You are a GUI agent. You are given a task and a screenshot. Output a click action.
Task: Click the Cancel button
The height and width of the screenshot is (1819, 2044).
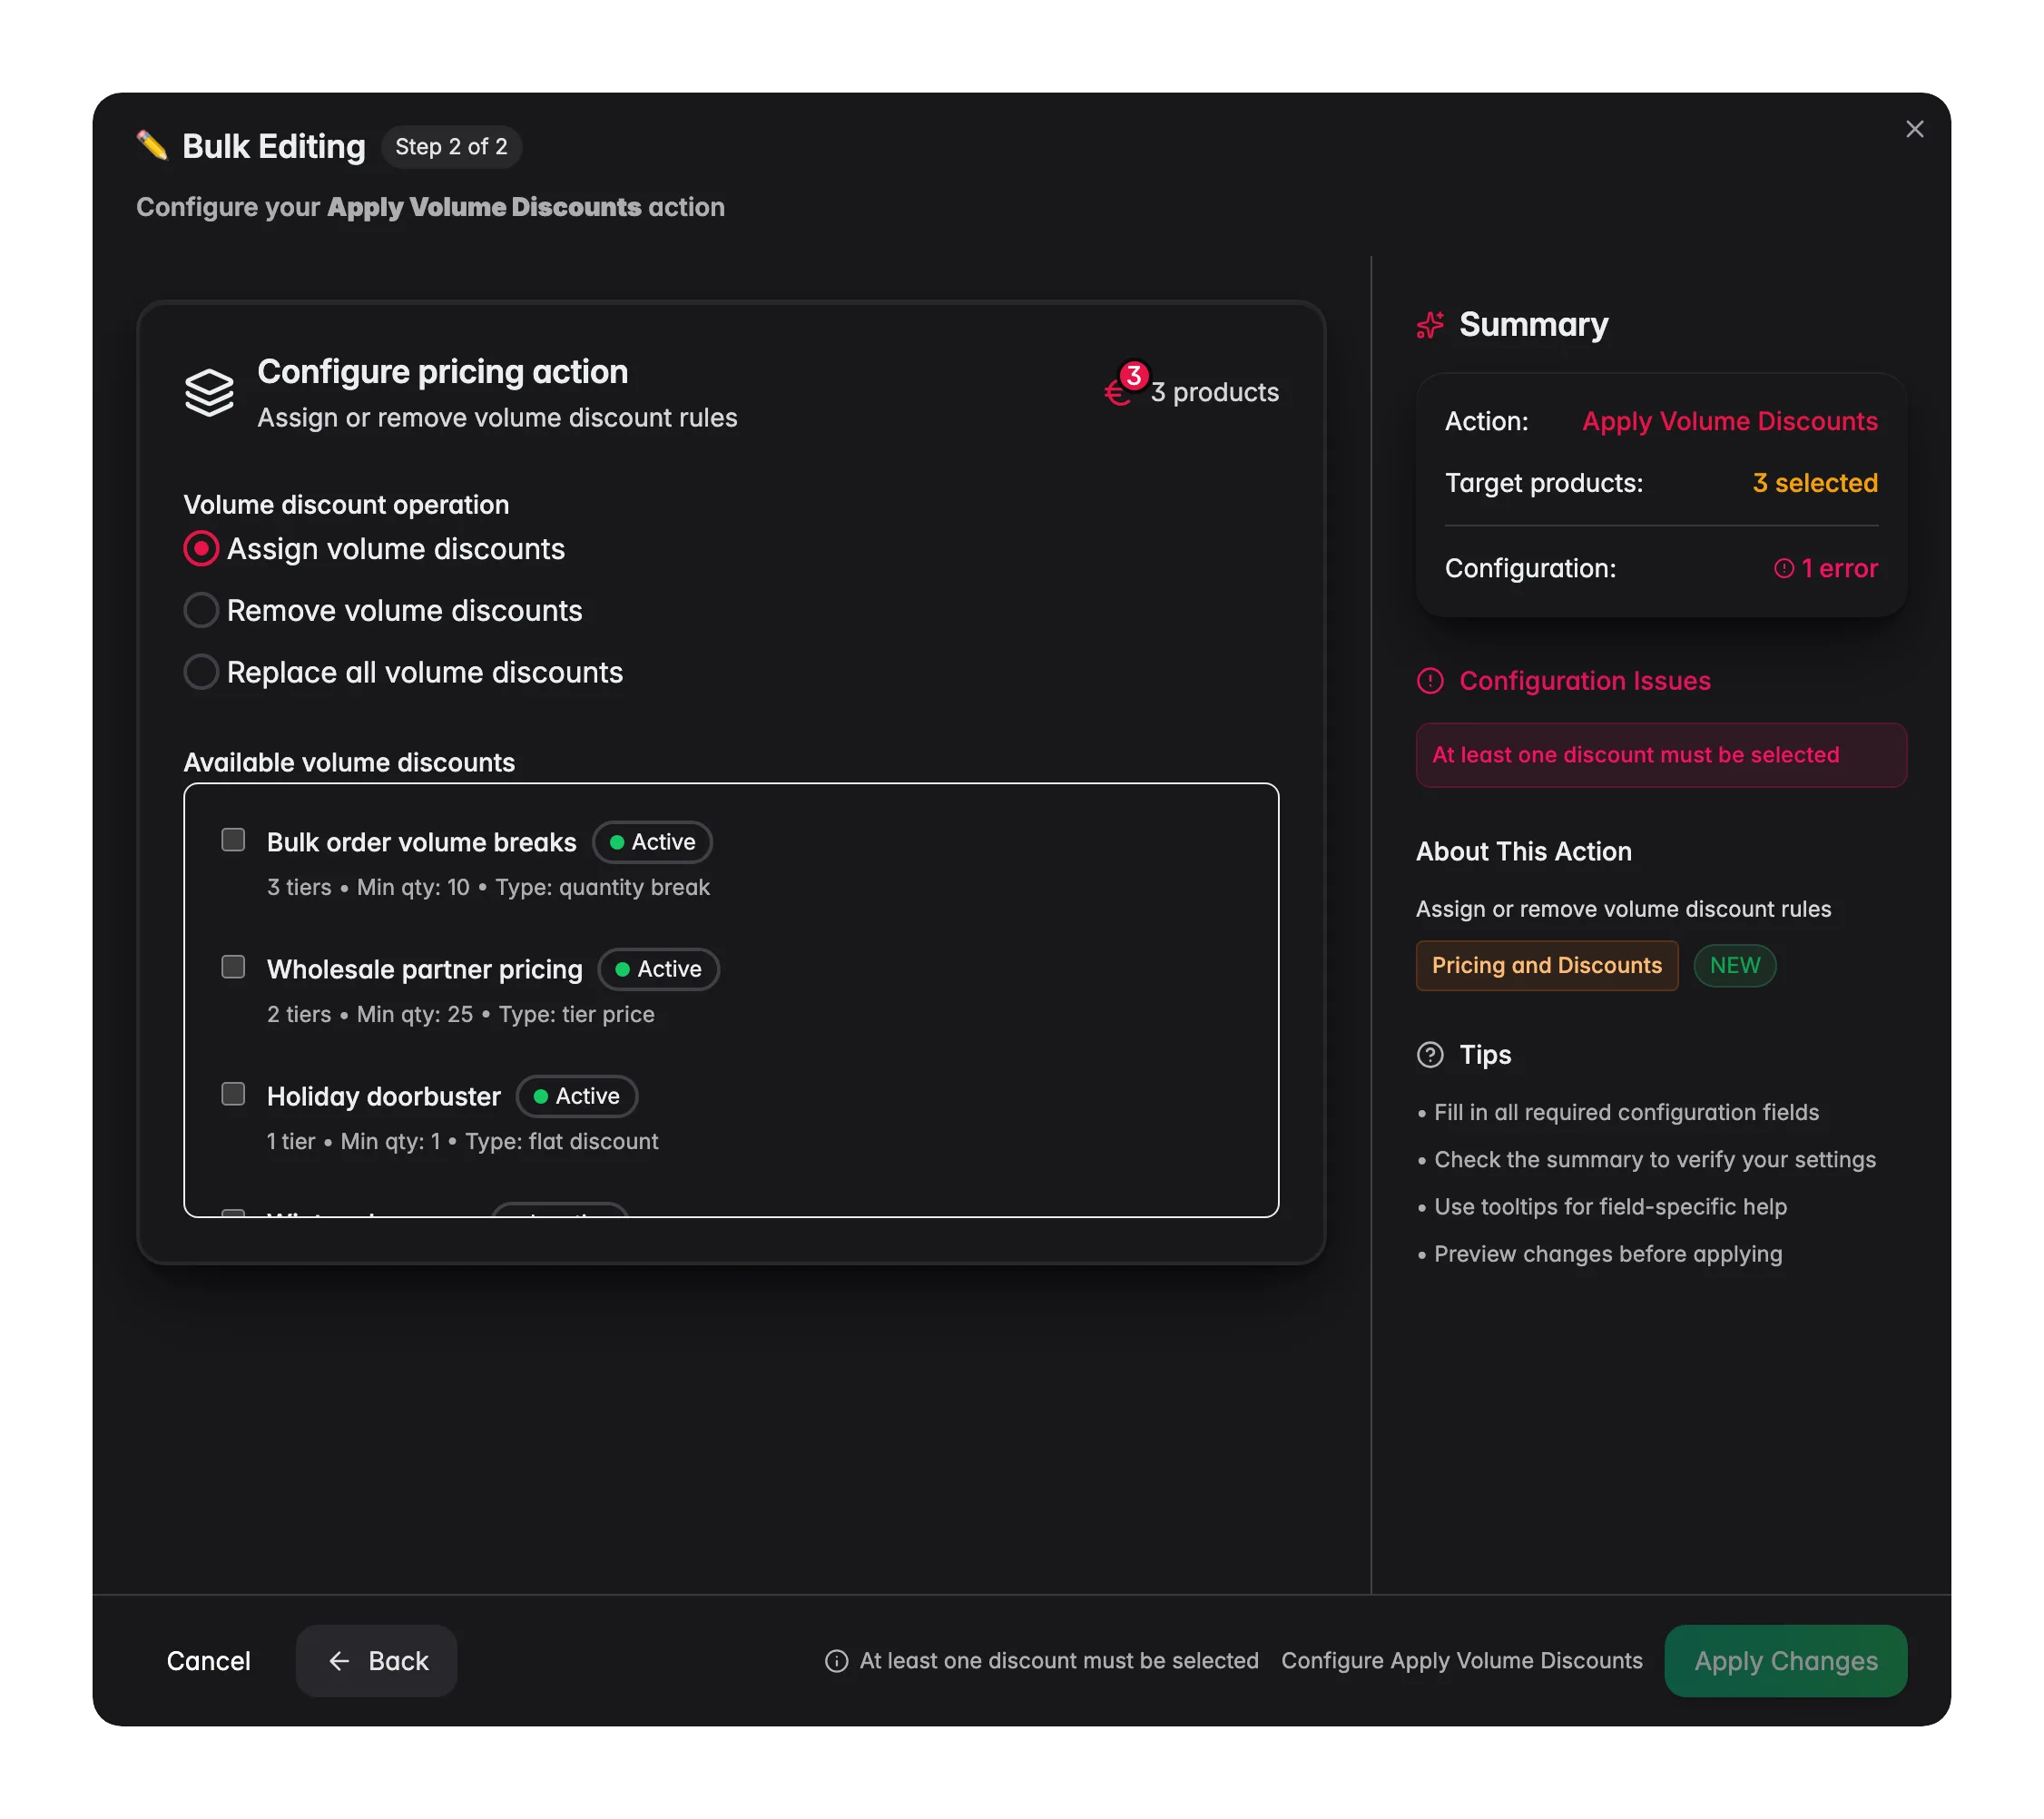208,1661
